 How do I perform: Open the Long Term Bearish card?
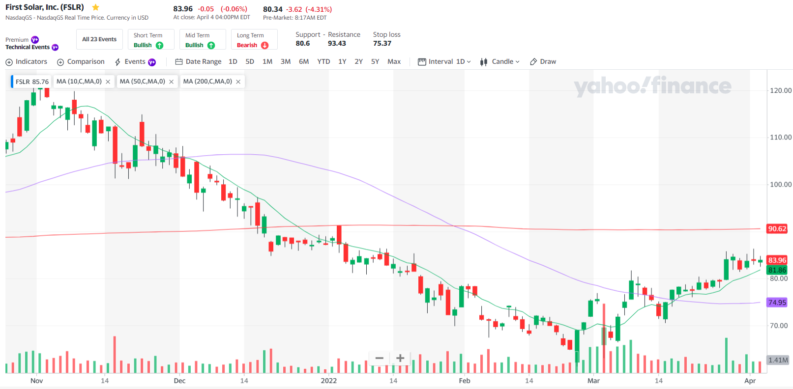coord(254,39)
